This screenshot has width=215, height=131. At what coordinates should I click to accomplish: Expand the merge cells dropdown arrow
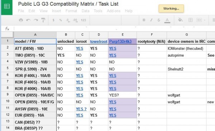[x=205, y=20]
